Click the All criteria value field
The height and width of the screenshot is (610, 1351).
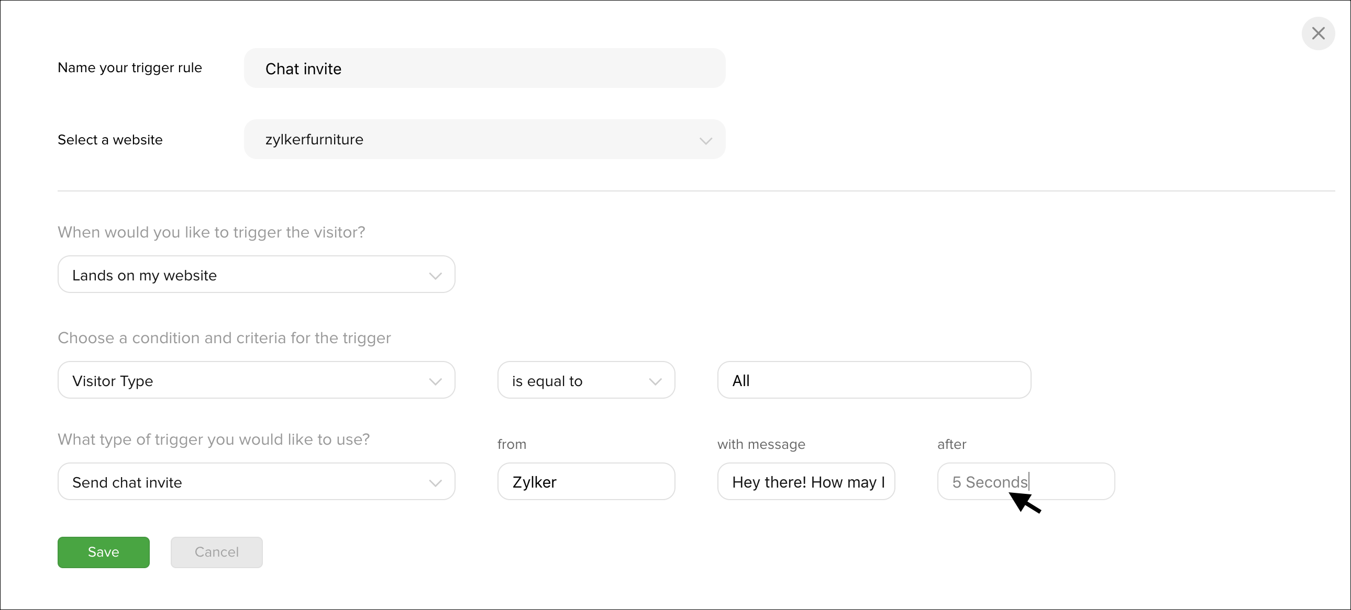874,380
